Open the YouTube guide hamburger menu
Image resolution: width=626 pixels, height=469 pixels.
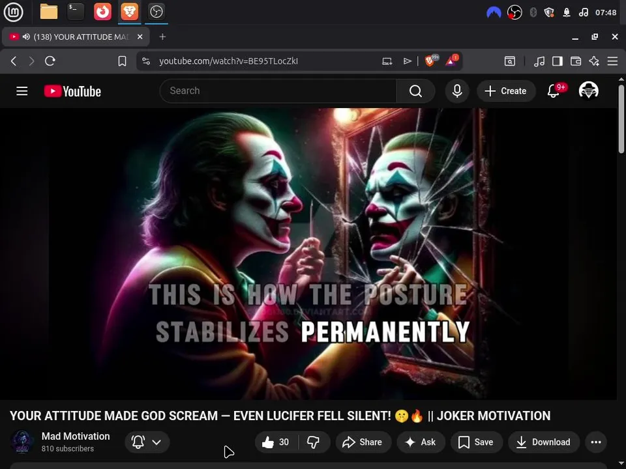click(x=22, y=91)
